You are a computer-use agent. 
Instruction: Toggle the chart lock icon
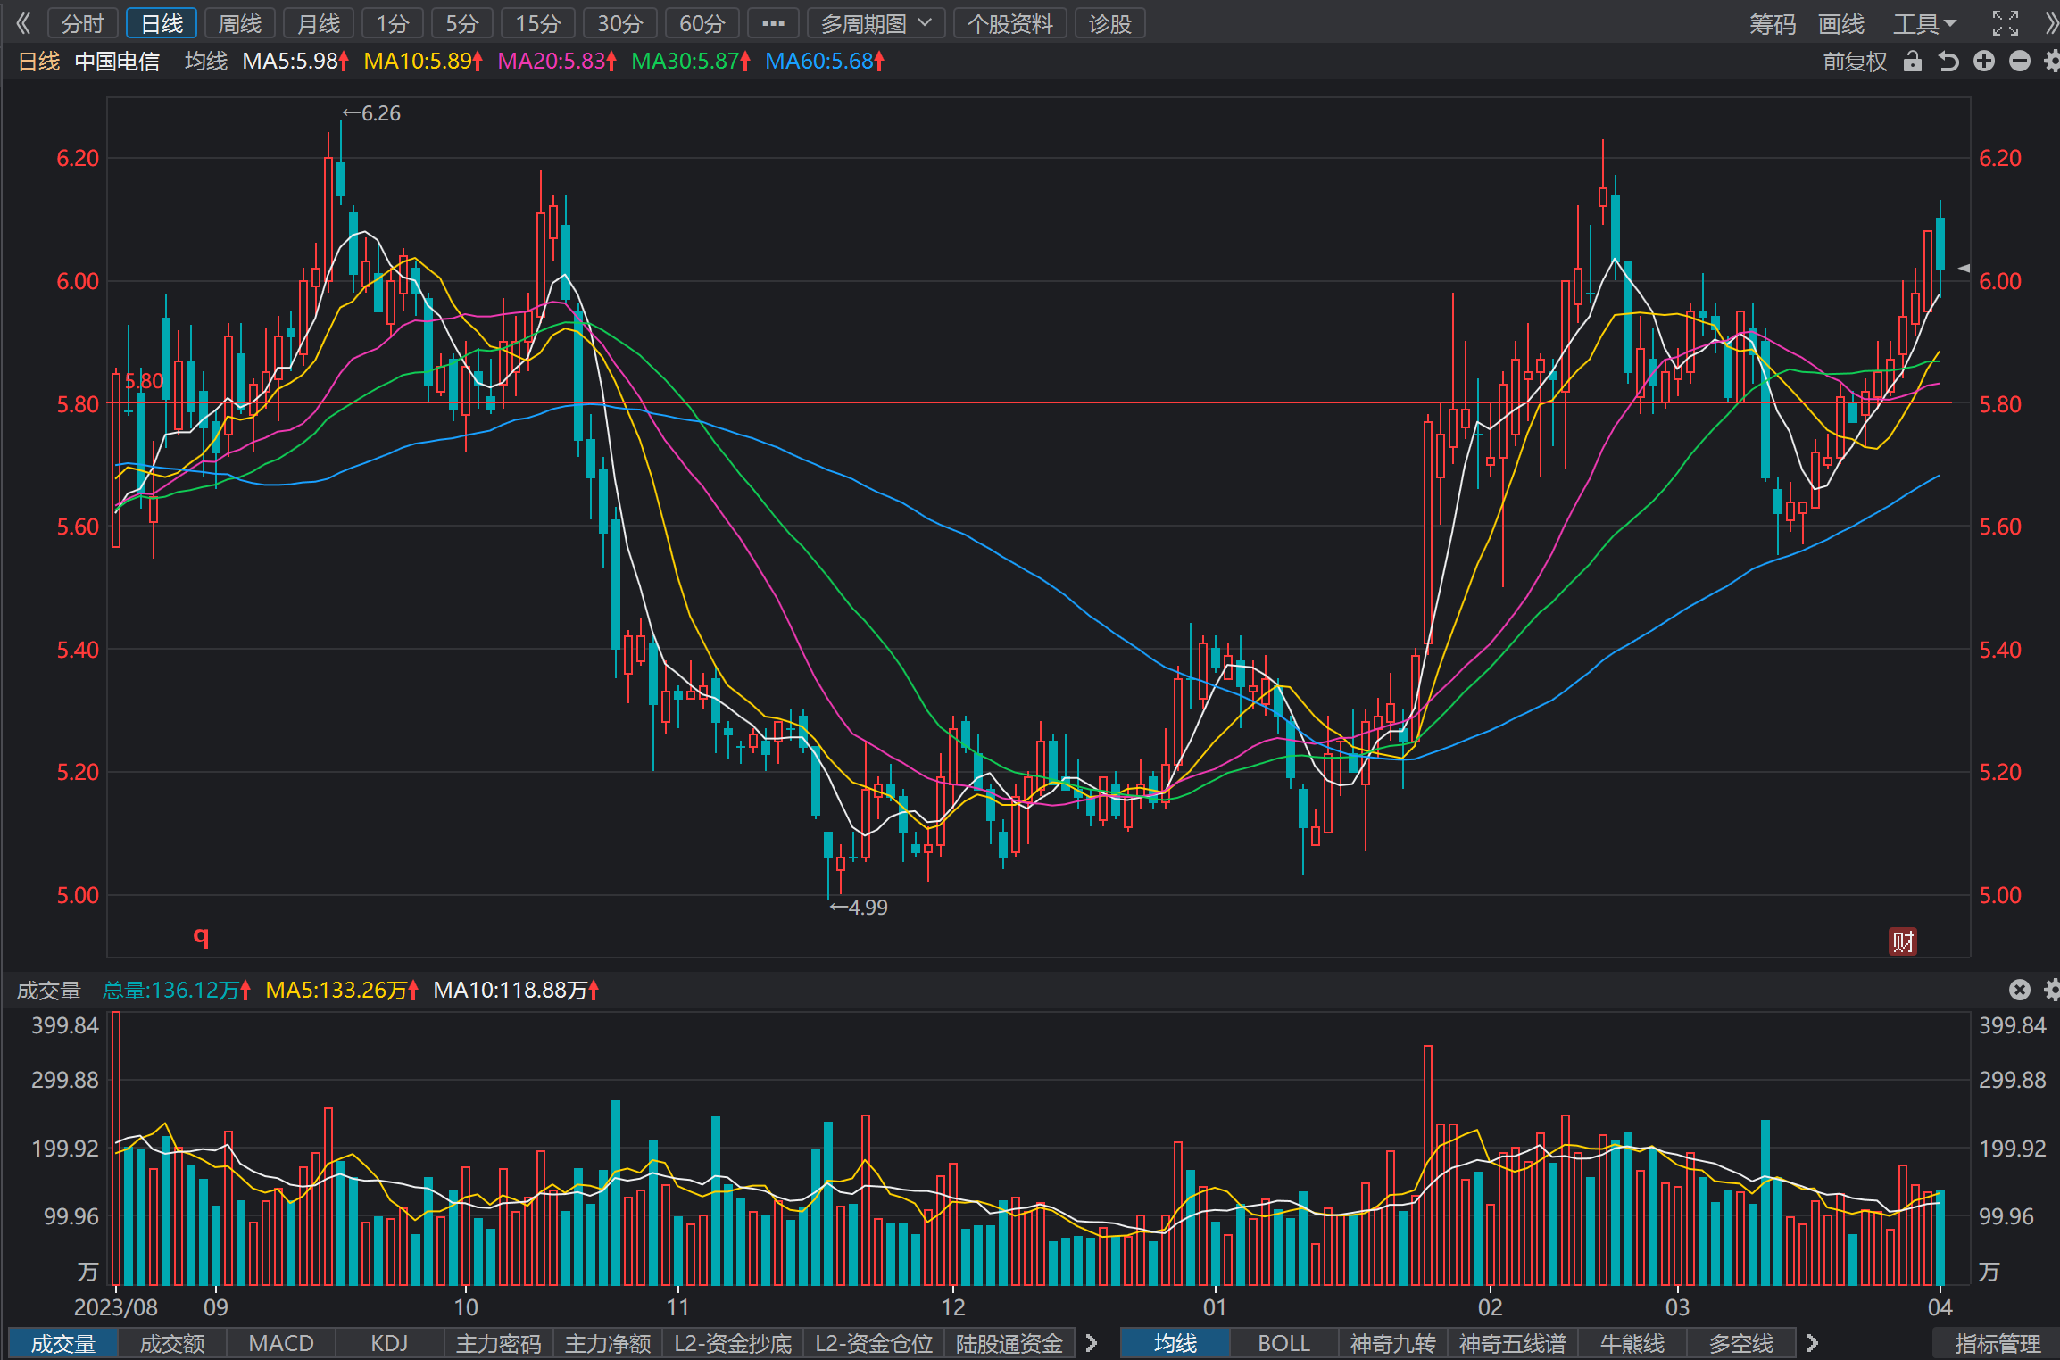(x=1912, y=62)
